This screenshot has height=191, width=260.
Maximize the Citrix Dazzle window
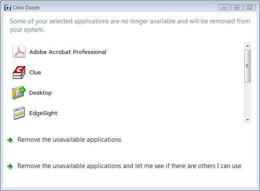pos(236,7)
